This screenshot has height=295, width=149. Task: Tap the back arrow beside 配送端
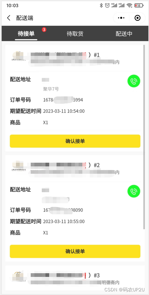tap(9, 18)
